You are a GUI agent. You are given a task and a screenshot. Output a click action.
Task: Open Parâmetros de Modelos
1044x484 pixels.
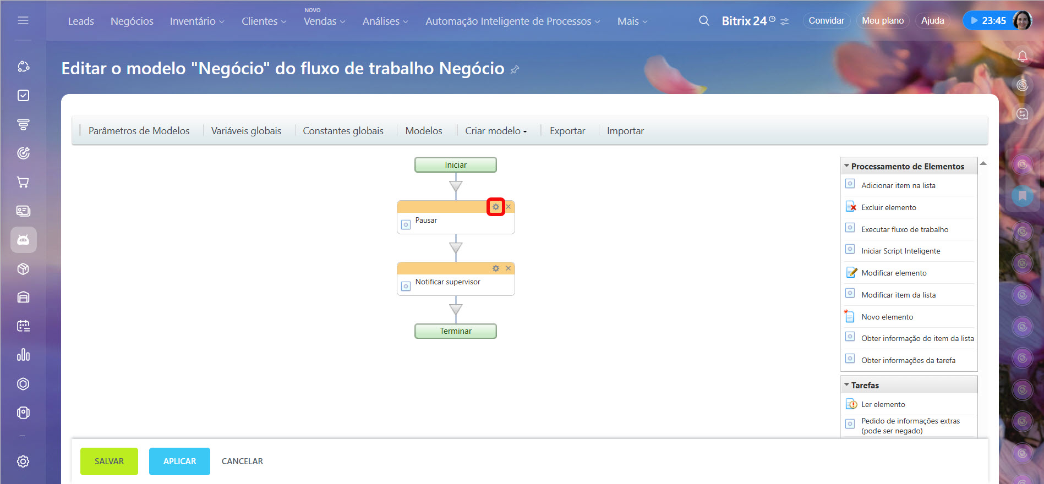click(x=139, y=131)
